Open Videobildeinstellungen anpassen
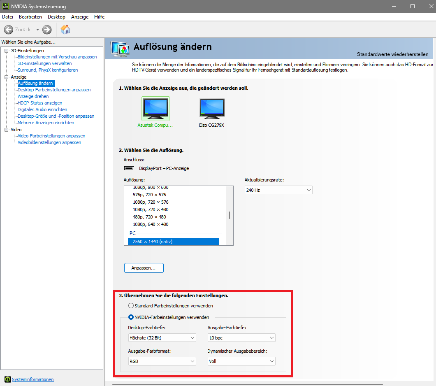 (x=49, y=142)
